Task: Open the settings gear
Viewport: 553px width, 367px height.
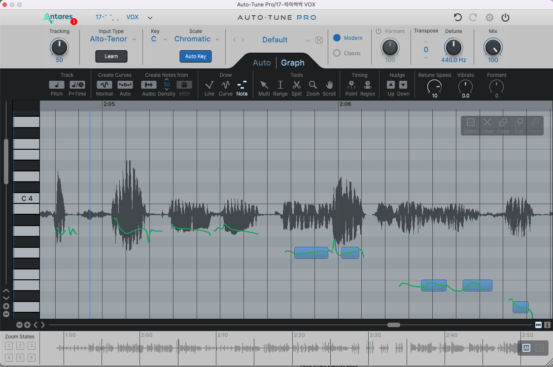Action: [489, 17]
